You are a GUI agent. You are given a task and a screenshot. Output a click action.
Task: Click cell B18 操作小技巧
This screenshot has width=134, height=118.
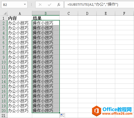click(46, 101)
